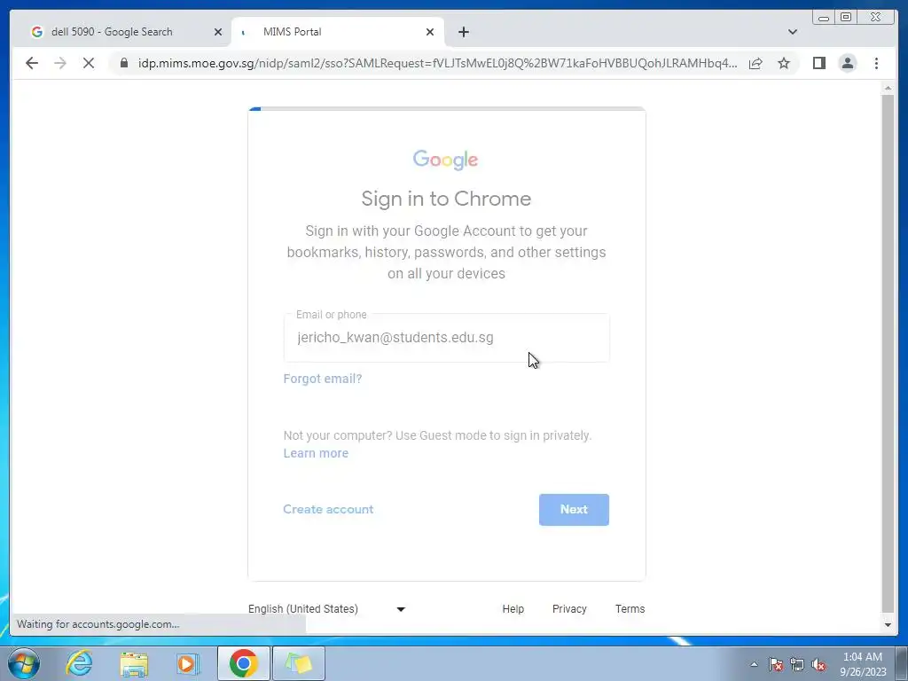Close the MIMS Portal tab
Viewport: 908px width, 681px height.
(x=430, y=32)
